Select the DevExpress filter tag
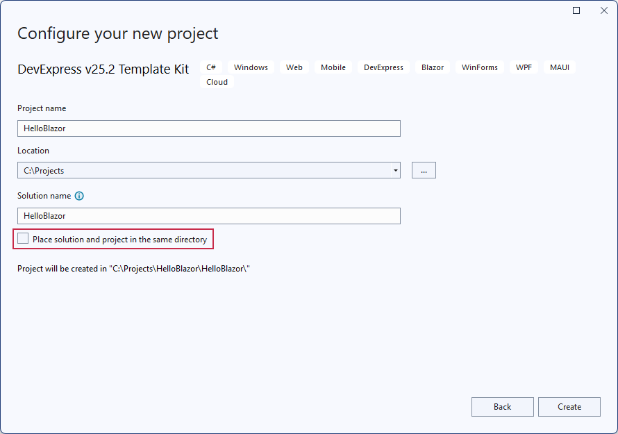618x434 pixels. click(x=383, y=67)
